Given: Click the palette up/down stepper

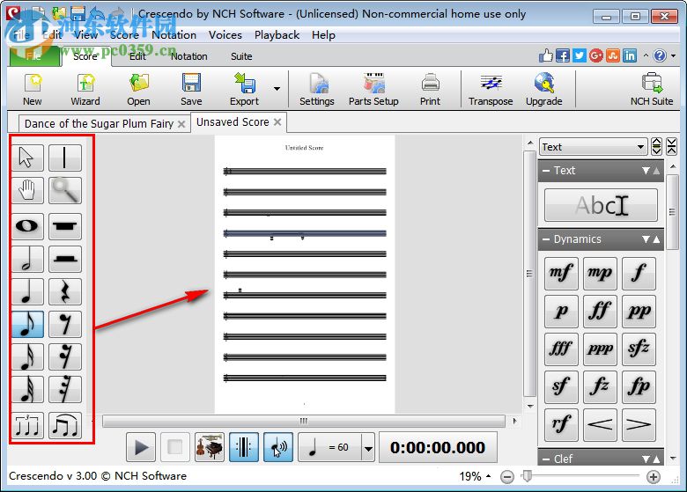Looking at the screenshot, I should [656, 146].
